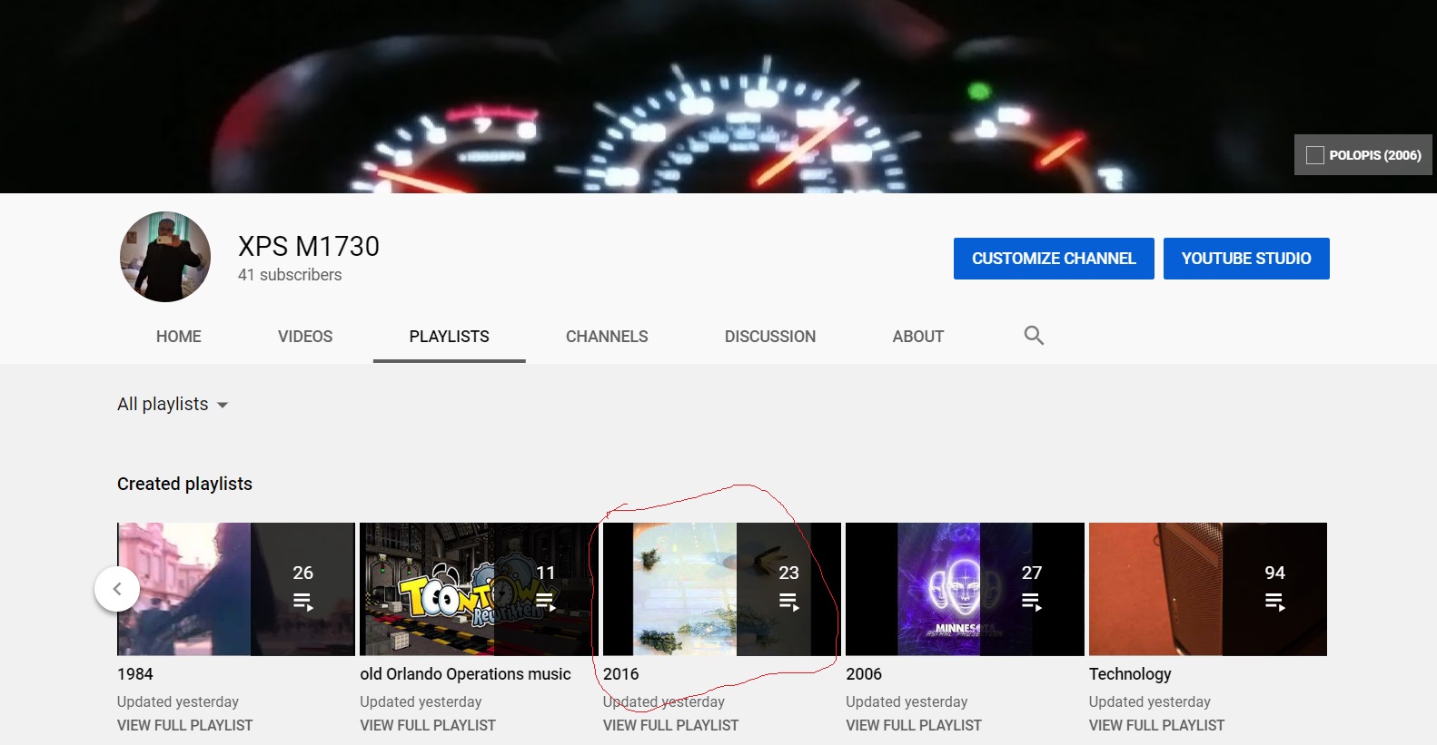Click playlist icon on 1984 thumbnail
The width and height of the screenshot is (1437, 745).
[x=303, y=602]
